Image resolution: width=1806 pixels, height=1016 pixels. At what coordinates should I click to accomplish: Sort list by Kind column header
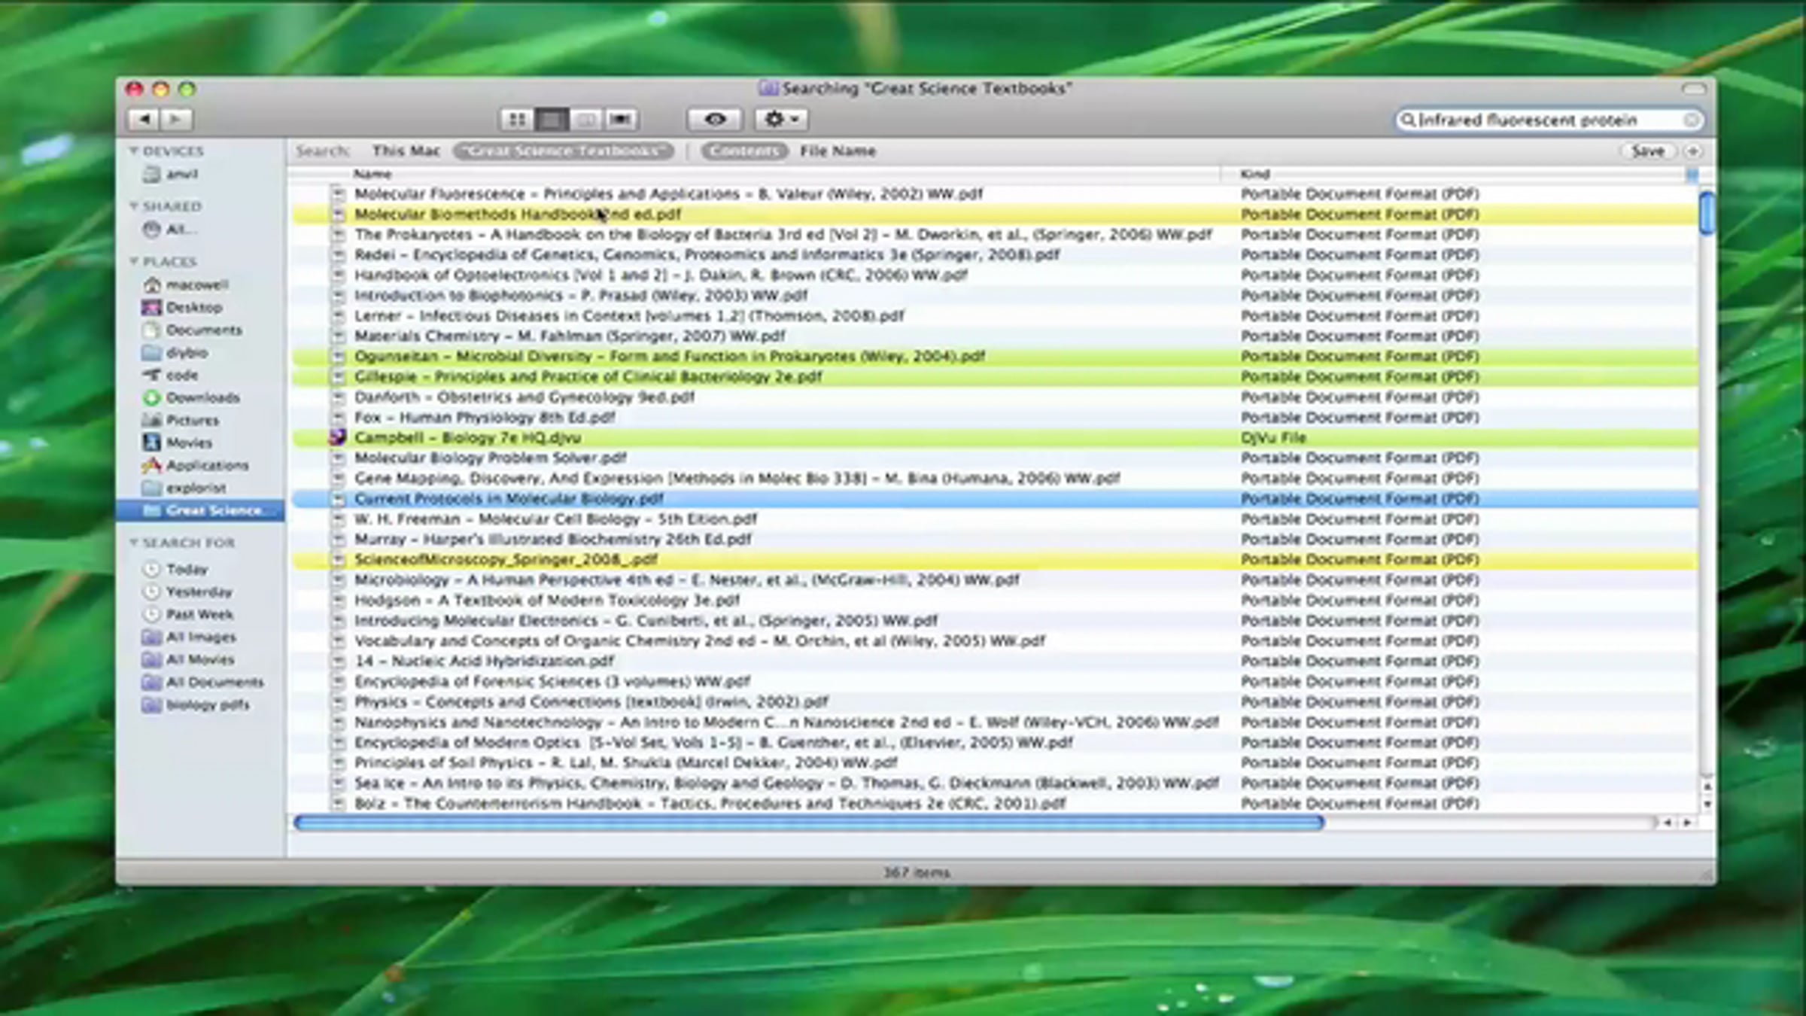1254,174
